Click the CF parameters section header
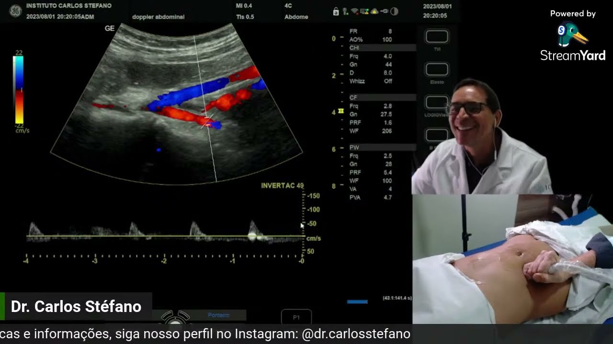The width and height of the screenshot is (613, 344). [382, 97]
